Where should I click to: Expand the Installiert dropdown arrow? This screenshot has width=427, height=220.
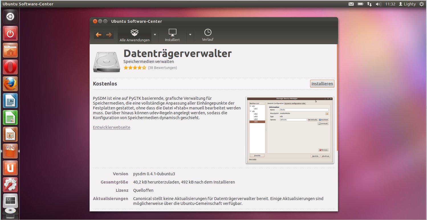190,35
